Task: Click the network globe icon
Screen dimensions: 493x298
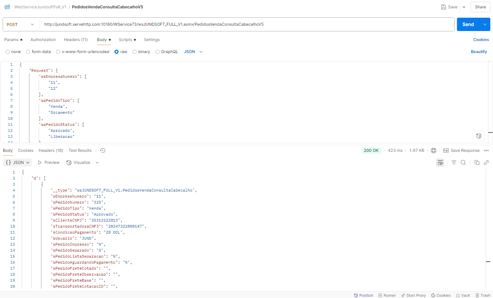Action: [434, 151]
